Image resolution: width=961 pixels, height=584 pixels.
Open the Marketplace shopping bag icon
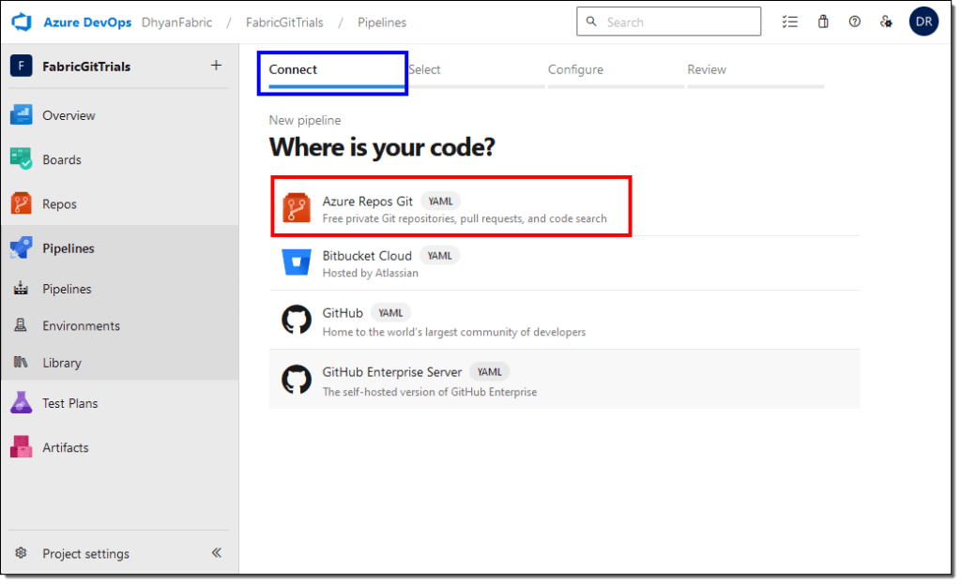pyautogui.click(x=823, y=22)
